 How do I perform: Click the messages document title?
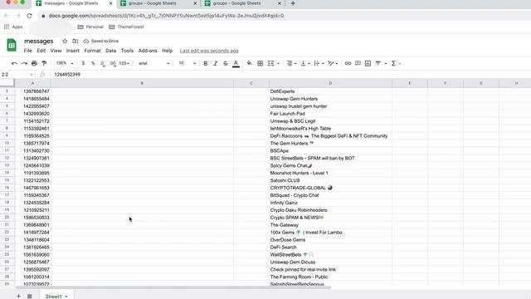point(39,41)
